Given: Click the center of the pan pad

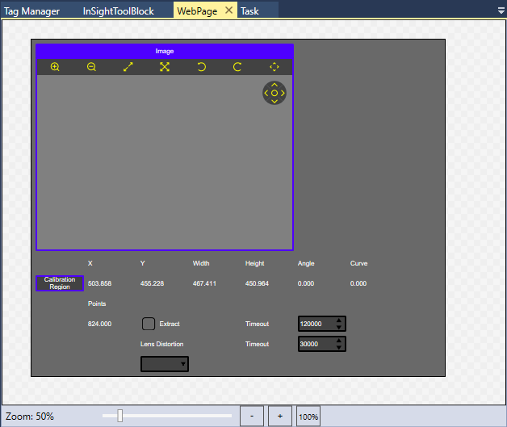Looking at the screenshot, I should coord(274,94).
